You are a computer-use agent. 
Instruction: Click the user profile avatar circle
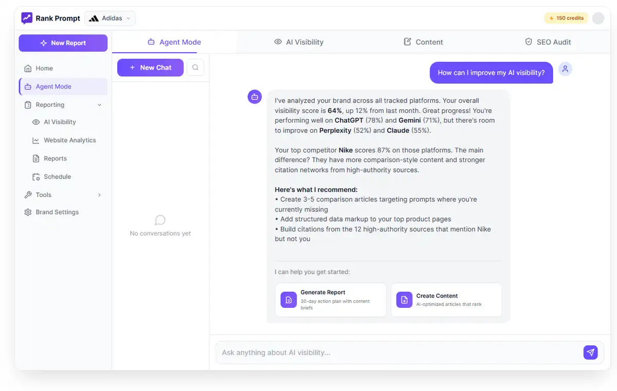click(x=598, y=18)
